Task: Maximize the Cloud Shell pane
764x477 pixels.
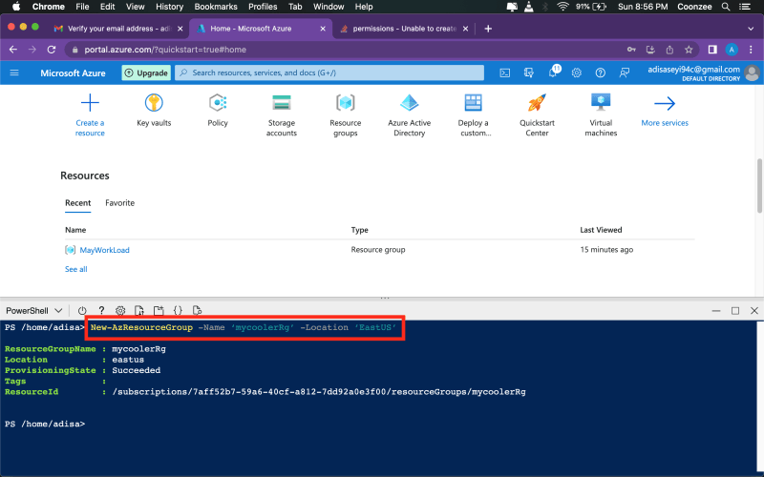Action: coord(735,311)
